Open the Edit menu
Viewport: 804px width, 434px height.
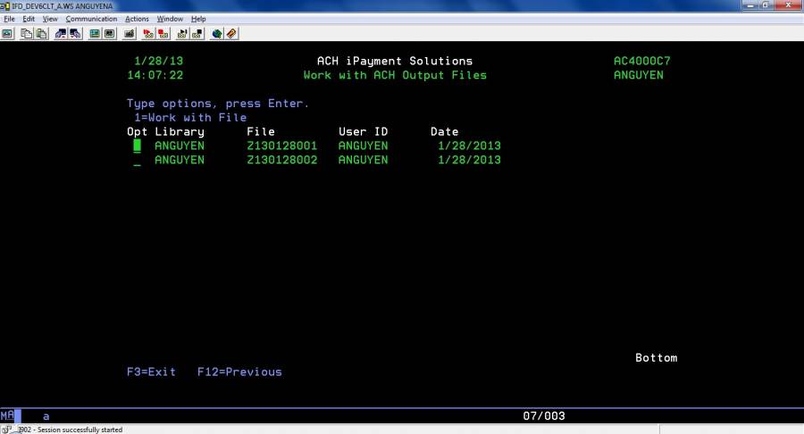29,19
